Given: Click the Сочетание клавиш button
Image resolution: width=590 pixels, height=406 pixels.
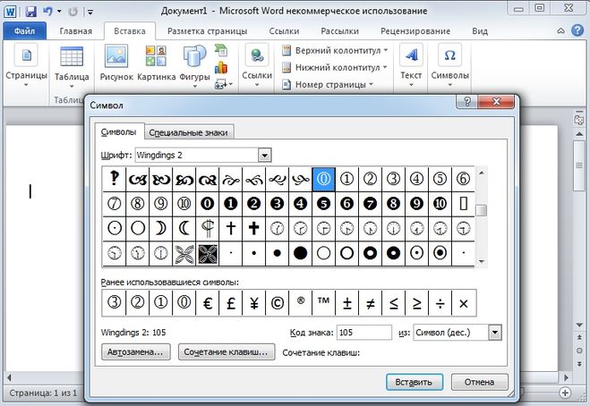Looking at the screenshot, I should pyautogui.click(x=227, y=351).
